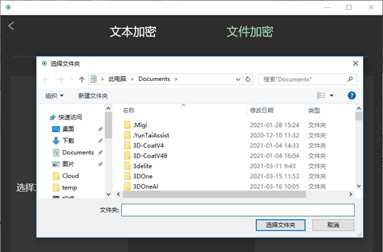383x252 pixels.
Task: Change the view layout icon
Action: [x=321, y=96]
